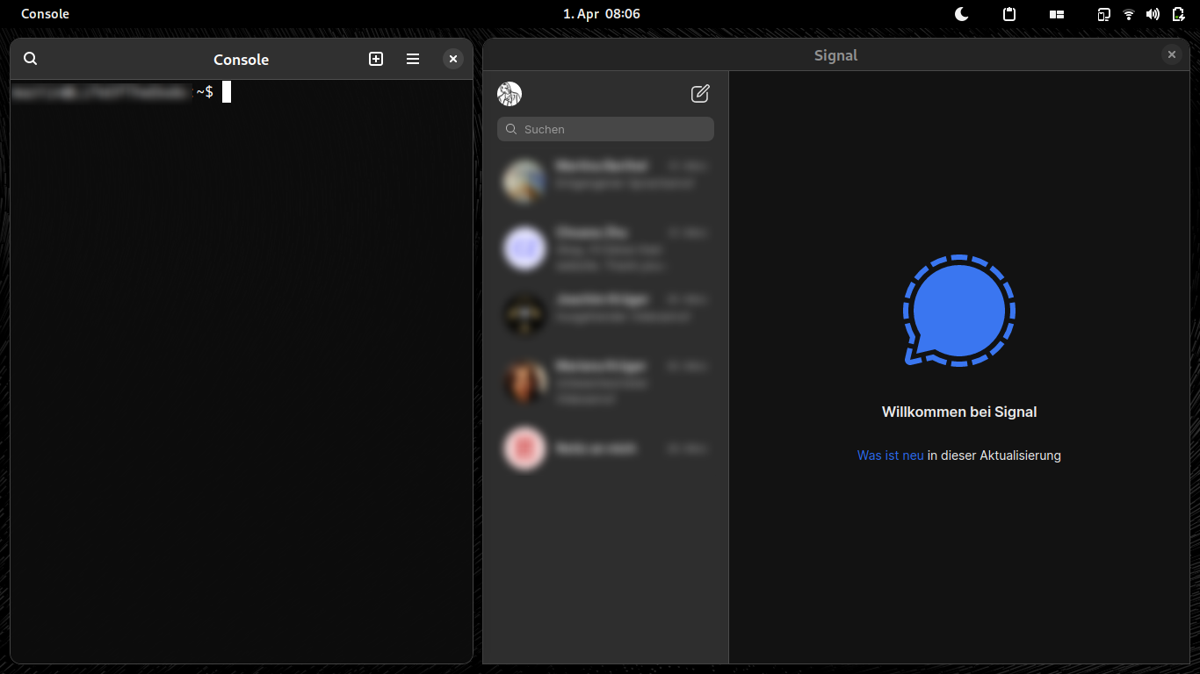Open the chat with the red-and-pink avatar
This screenshot has width=1200, height=674.
(605, 448)
